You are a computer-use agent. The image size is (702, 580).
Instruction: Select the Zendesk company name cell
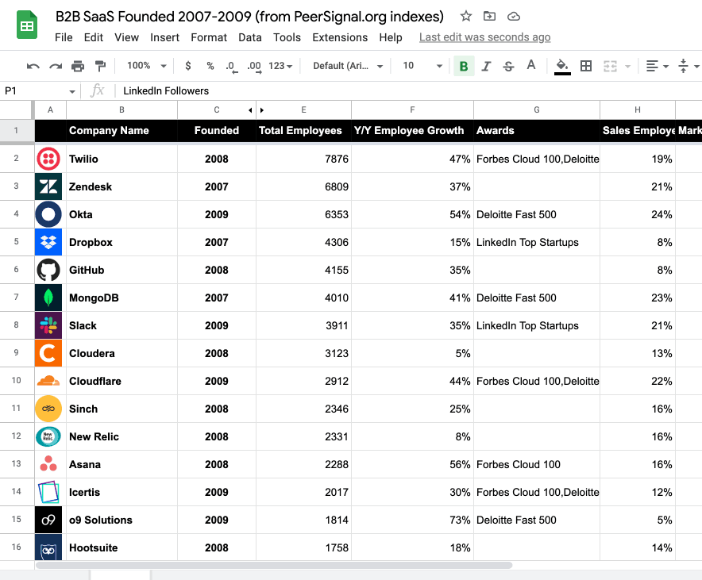121,186
